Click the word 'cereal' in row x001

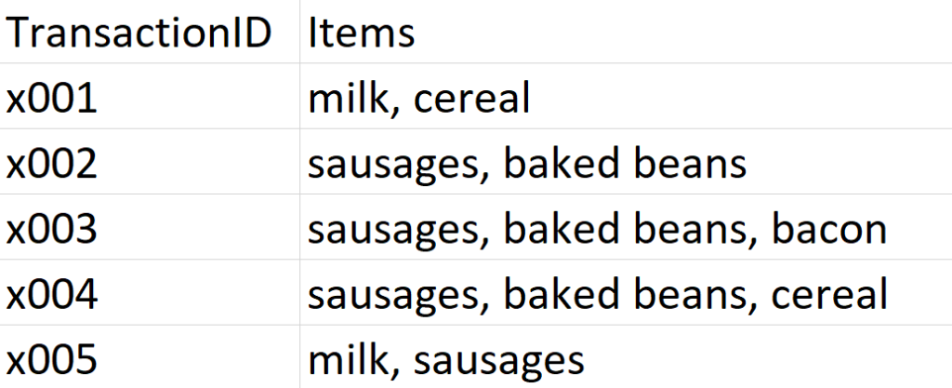point(471,99)
